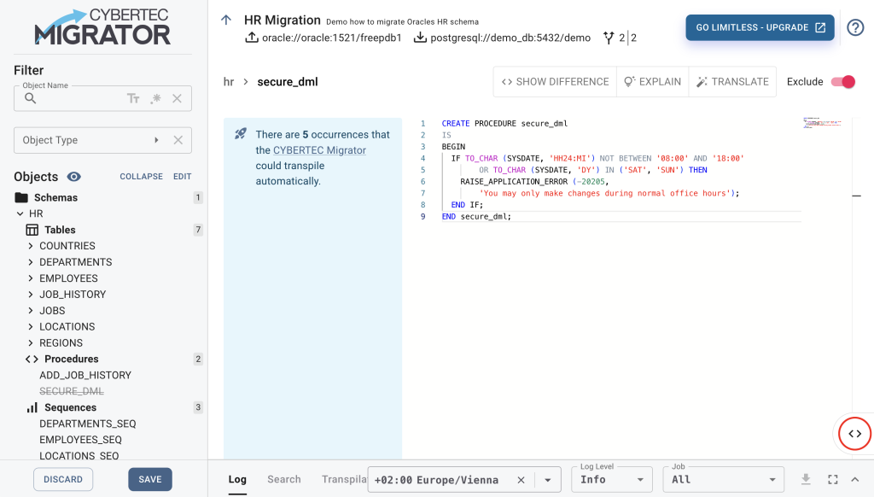874x497 pixels.
Task: Click the Tables node label
Action: click(60, 230)
